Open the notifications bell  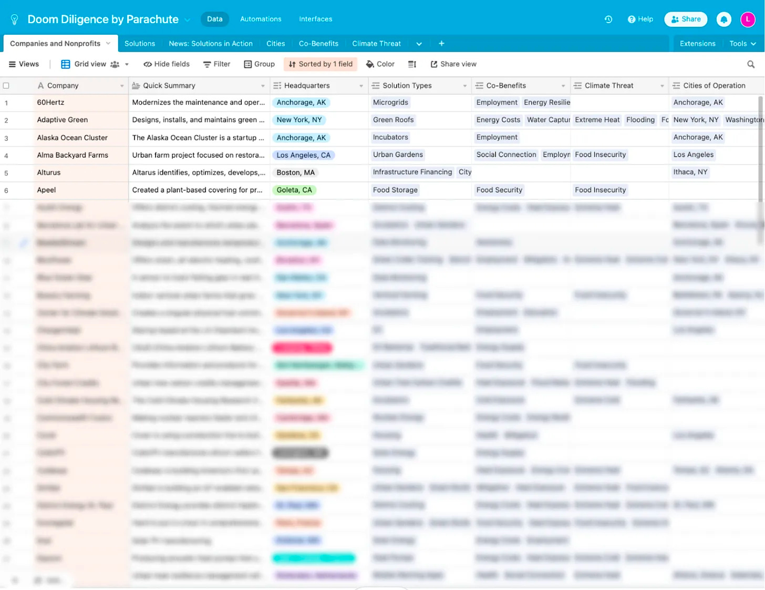(x=724, y=19)
